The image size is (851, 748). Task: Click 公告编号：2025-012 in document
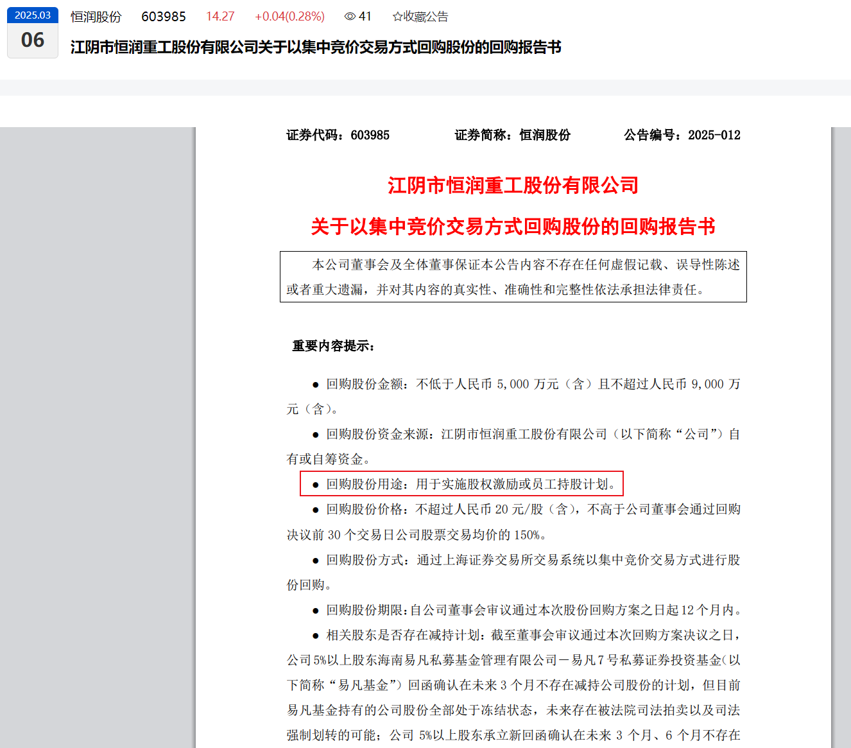point(682,135)
